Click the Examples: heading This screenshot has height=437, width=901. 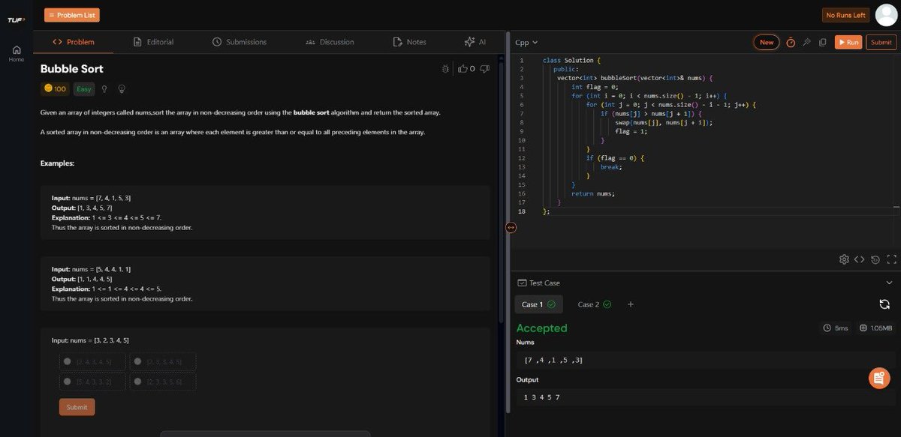point(57,163)
